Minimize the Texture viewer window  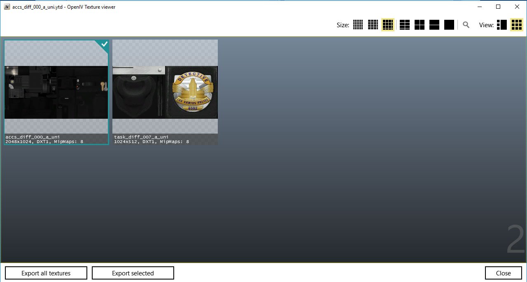[479, 7]
